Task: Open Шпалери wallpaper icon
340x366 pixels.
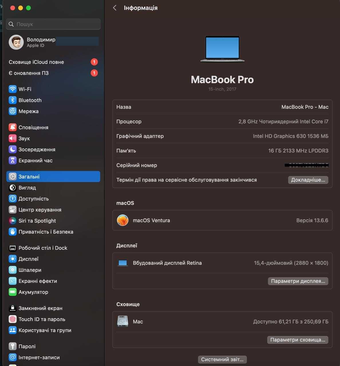Action: pyautogui.click(x=13, y=270)
